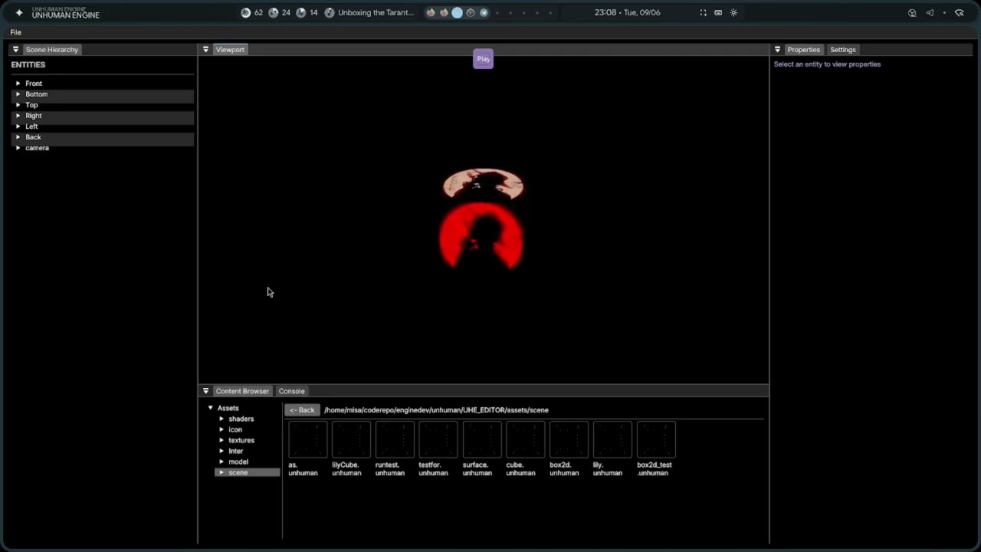Viewport: 981px width, 552px height.
Task: Expand the Right entity arrow
Action: pyautogui.click(x=18, y=116)
